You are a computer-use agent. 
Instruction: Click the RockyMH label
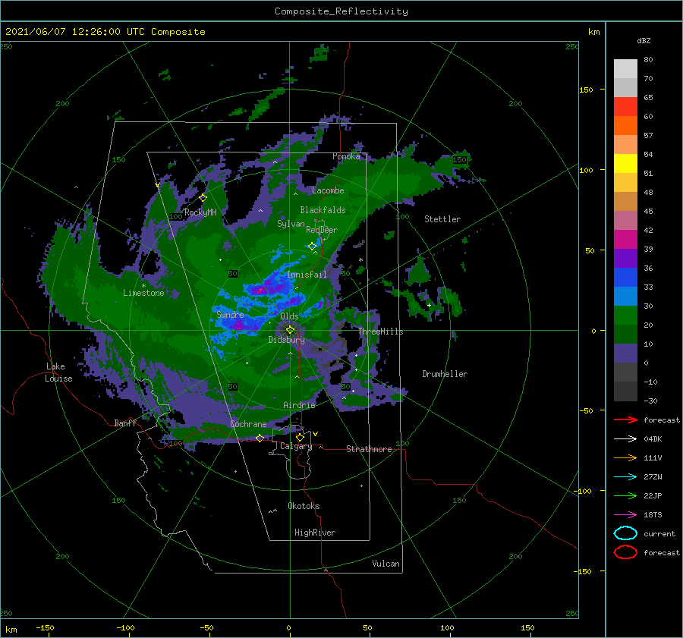(x=200, y=212)
